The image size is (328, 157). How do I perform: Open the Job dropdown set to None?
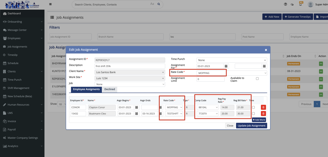click(130, 84)
